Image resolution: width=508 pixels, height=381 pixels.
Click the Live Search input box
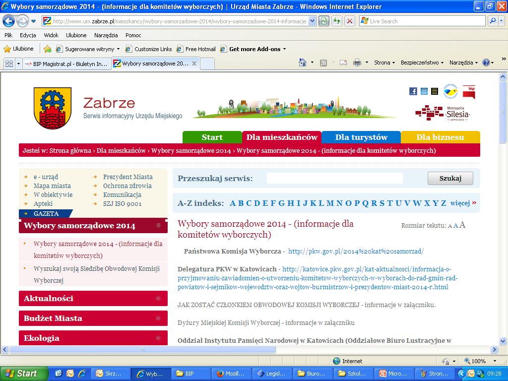coord(423,21)
